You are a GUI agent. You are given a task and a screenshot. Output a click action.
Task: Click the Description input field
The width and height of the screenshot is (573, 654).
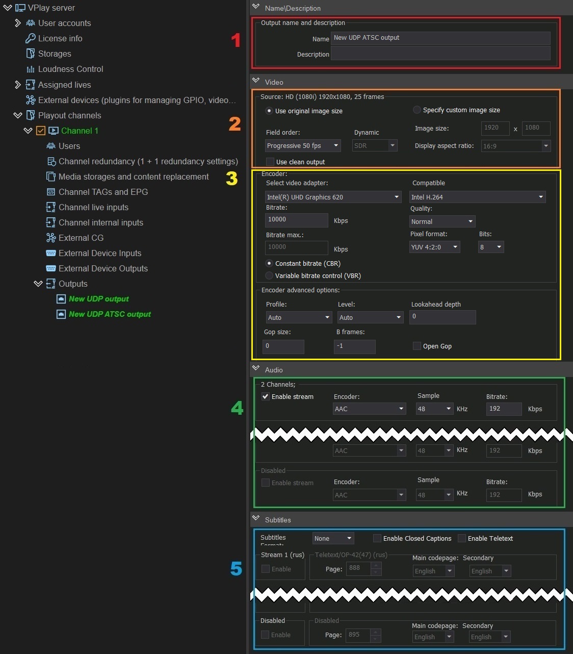click(441, 54)
